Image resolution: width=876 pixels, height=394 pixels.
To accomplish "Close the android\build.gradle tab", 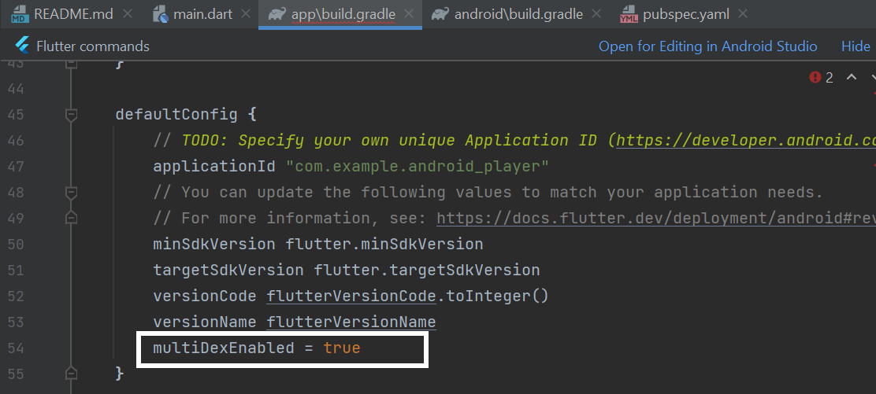I will (x=596, y=14).
